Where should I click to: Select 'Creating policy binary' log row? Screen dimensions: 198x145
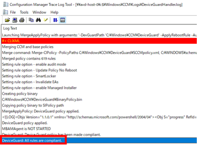(99, 94)
